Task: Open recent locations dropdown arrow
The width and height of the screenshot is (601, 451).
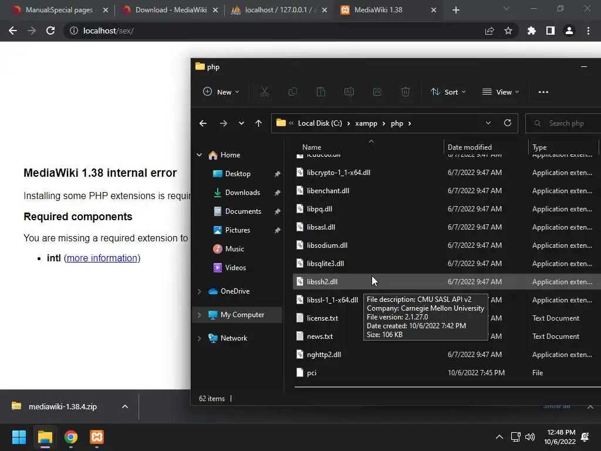Action: pyautogui.click(x=241, y=123)
